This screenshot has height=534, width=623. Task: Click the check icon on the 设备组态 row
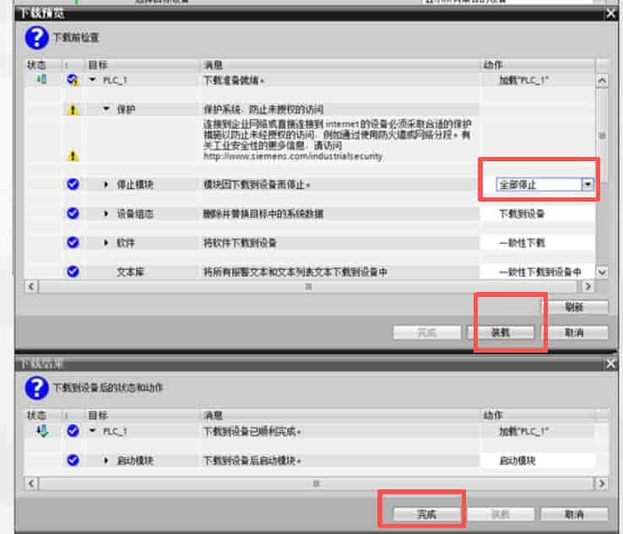click(x=73, y=213)
